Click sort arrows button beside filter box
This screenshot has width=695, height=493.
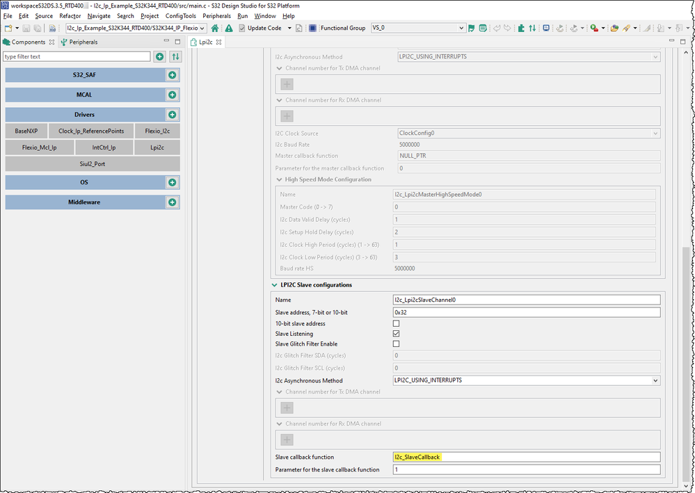[x=175, y=57]
